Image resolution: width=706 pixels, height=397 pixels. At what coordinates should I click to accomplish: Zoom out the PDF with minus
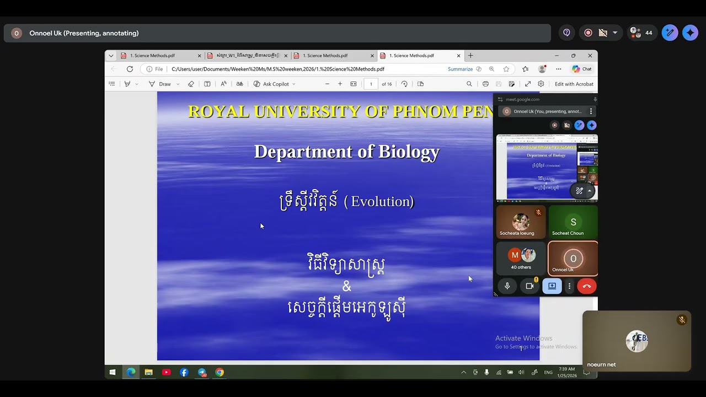[327, 84]
